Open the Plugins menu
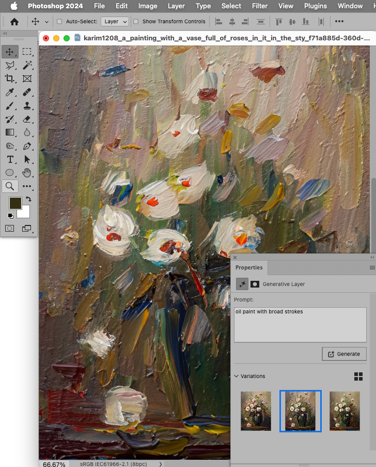376x467 pixels. (316, 6)
